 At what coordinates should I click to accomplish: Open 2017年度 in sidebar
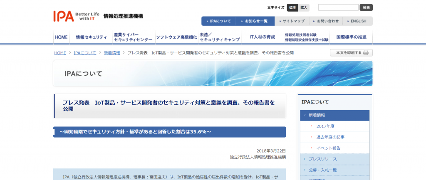click(335, 126)
